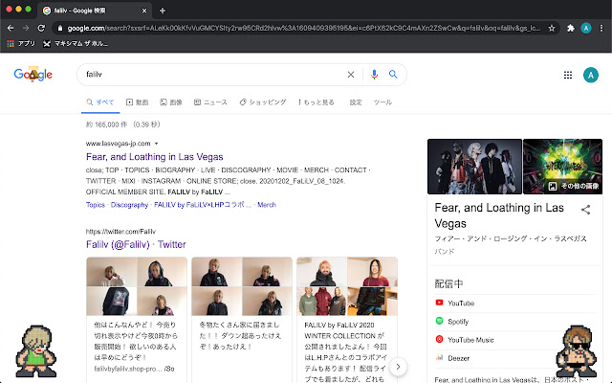
Task: Click the lock icon in the address bar
Action: (x=59, y=28)
